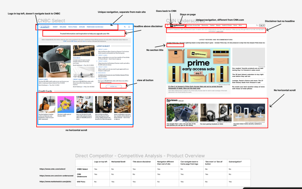Select PRIME EARLY ACCESS SALE nav link

coord(95,27)
